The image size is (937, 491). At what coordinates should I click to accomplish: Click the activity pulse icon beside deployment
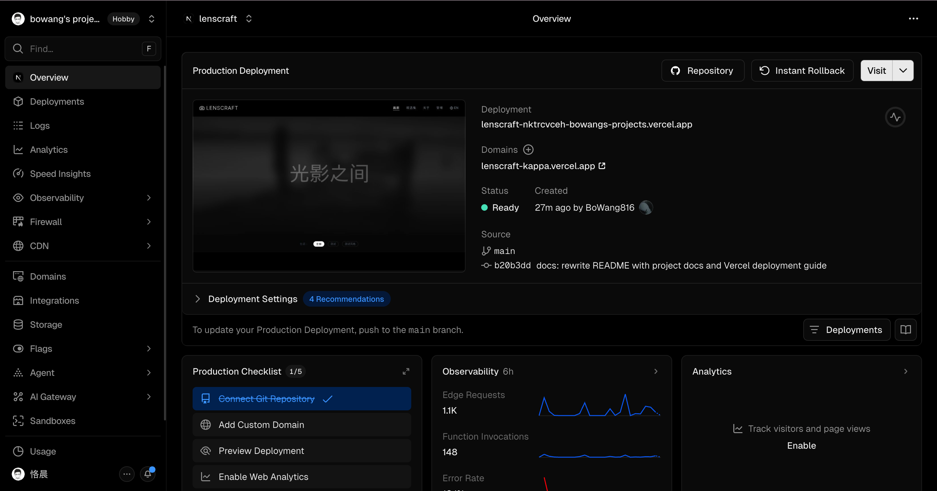tap(895, 117)
